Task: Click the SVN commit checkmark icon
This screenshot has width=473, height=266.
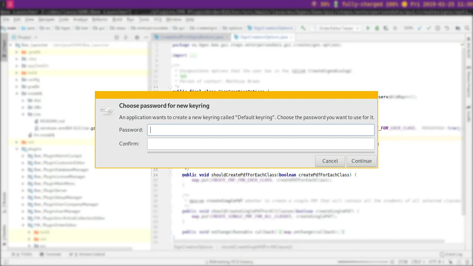Action: 429,28
